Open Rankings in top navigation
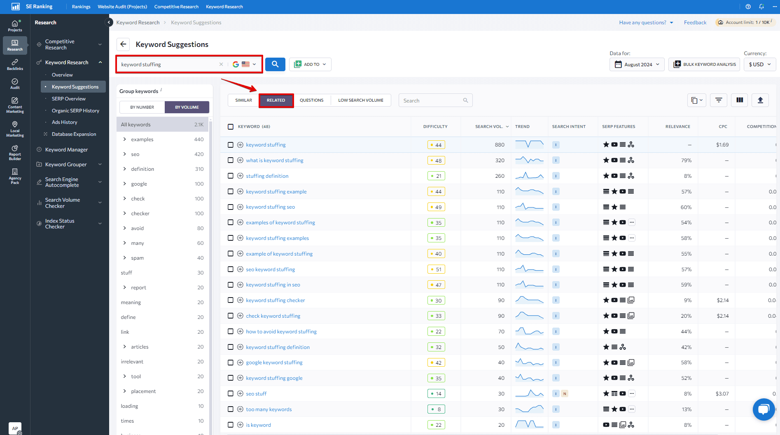The height and width of the screenshot is (435, 780). point(81,7)
